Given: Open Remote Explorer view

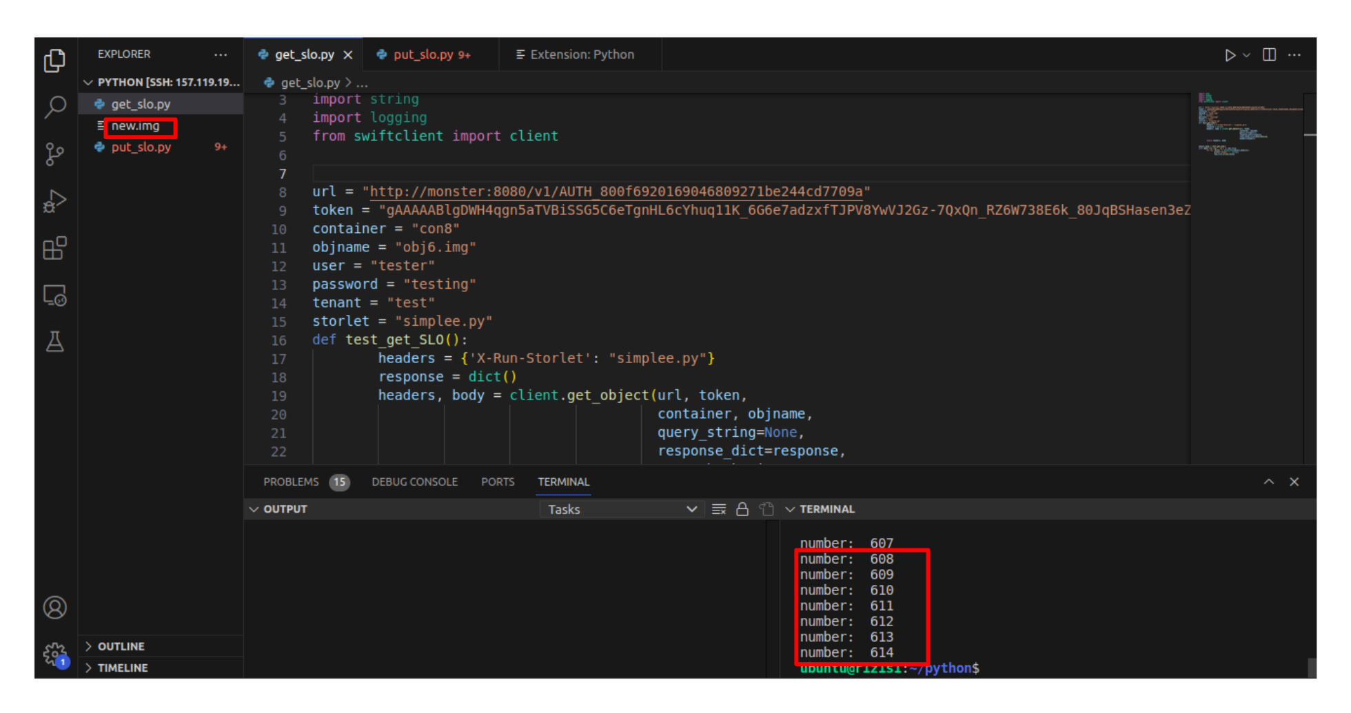Looking at the screenshot, I should [x=54, y=296].
